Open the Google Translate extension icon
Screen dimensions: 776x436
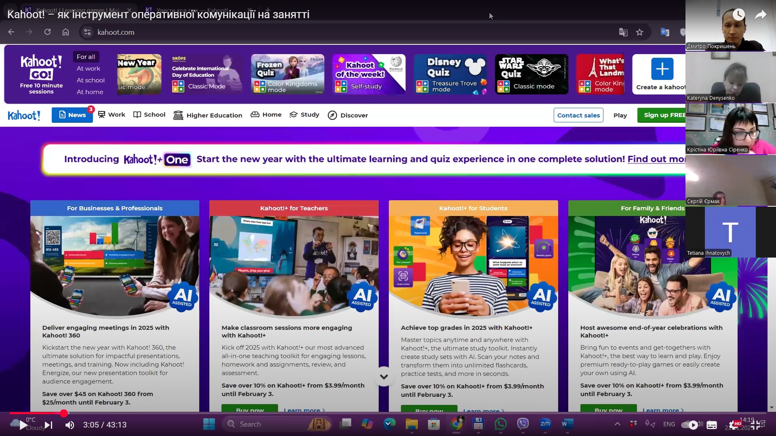click(x=664, y=32)
